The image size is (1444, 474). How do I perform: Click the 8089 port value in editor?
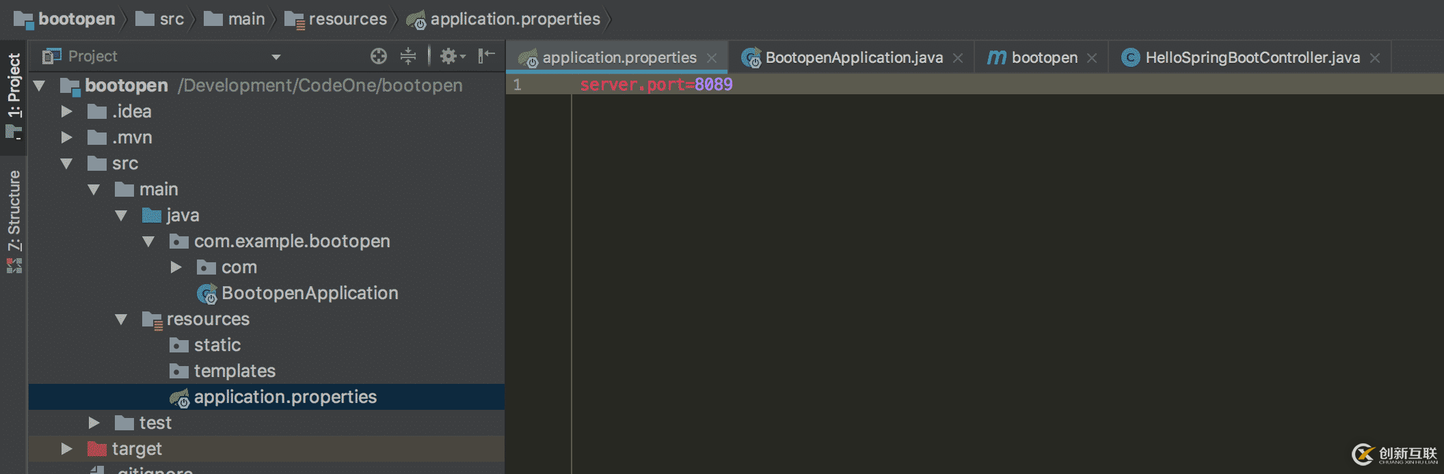714,85
